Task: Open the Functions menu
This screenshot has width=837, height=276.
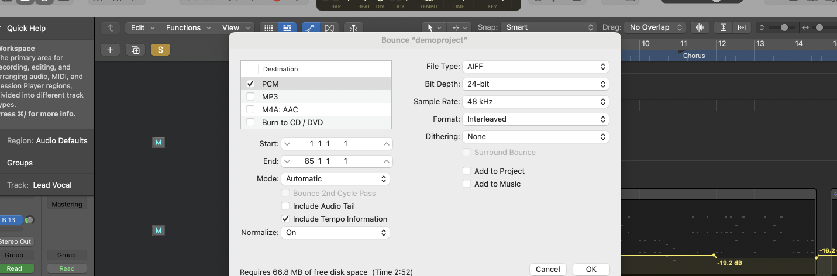Action: pyautogui.click(x=188, y=27)
